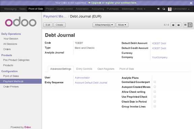Toggle Check Date in Period checkbox
This screenshot has height=129, width=194.
(x=155, y=101)
